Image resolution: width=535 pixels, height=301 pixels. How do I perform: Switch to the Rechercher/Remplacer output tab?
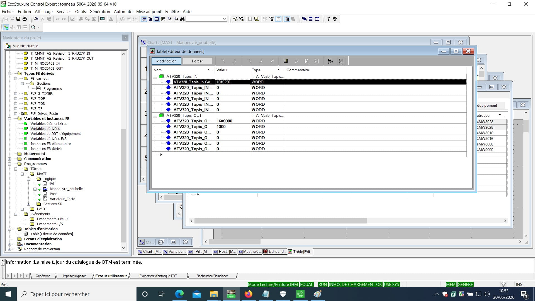[x=212, y=276]
